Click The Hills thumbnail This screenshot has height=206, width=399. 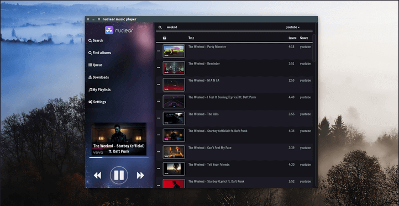[x=174, y=118]
